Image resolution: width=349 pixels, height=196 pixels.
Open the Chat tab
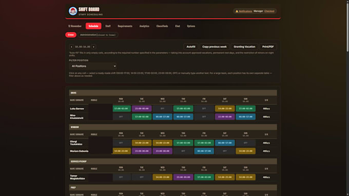click(x=178, y=26)
